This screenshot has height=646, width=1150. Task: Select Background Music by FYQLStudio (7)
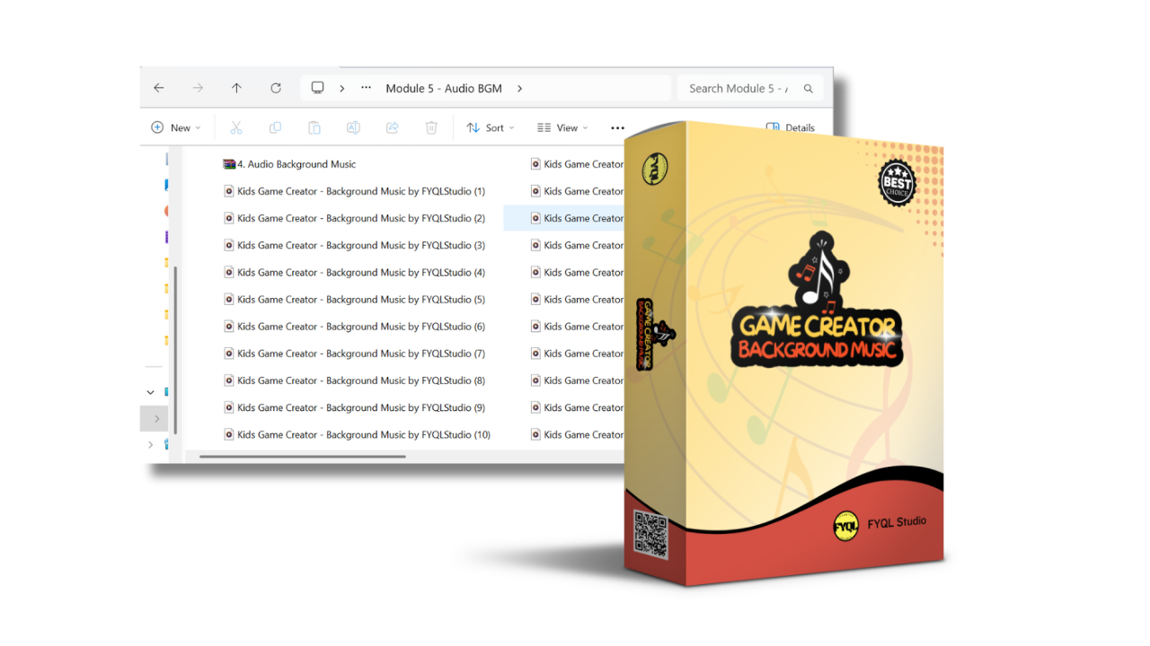click(354, 353)
